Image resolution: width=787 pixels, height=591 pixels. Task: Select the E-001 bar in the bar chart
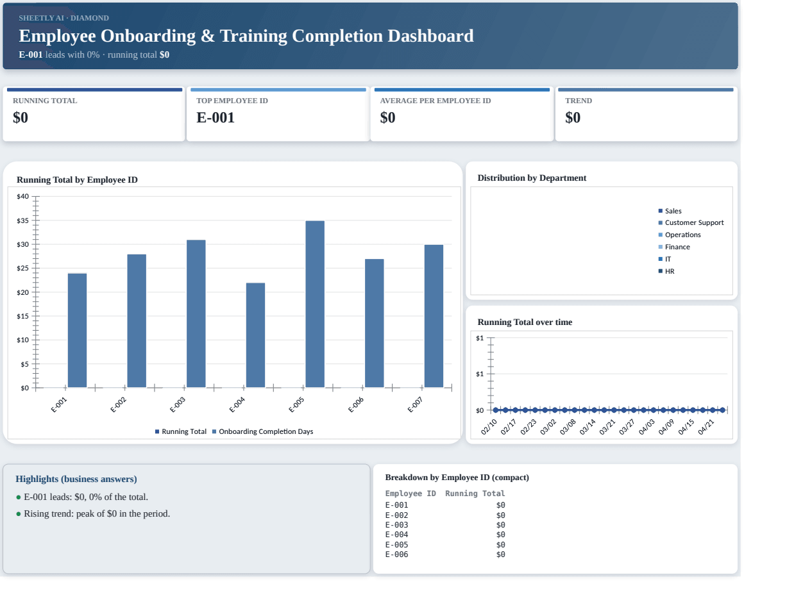point(77,330)
